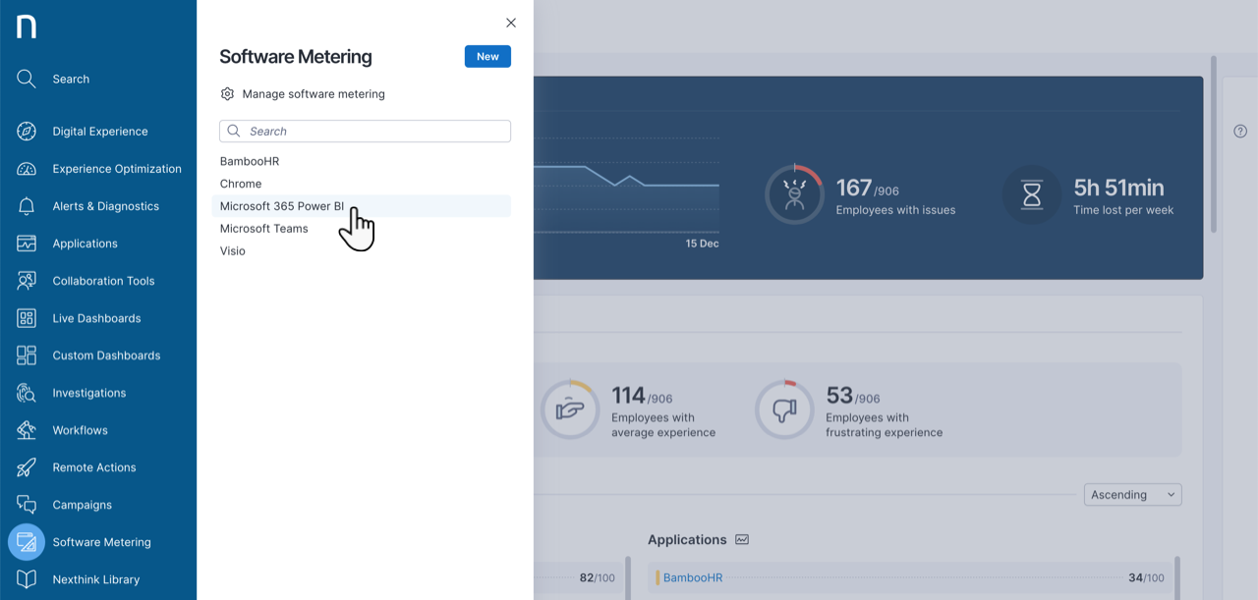Viewport: 1258px width, 600px height.
Task: Close the Software Metering panel
Action: [x=510, y=22]
